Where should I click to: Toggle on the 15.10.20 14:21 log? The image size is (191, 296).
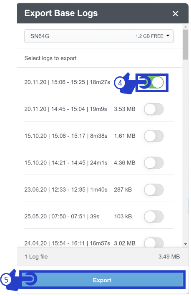pos(153,163)
